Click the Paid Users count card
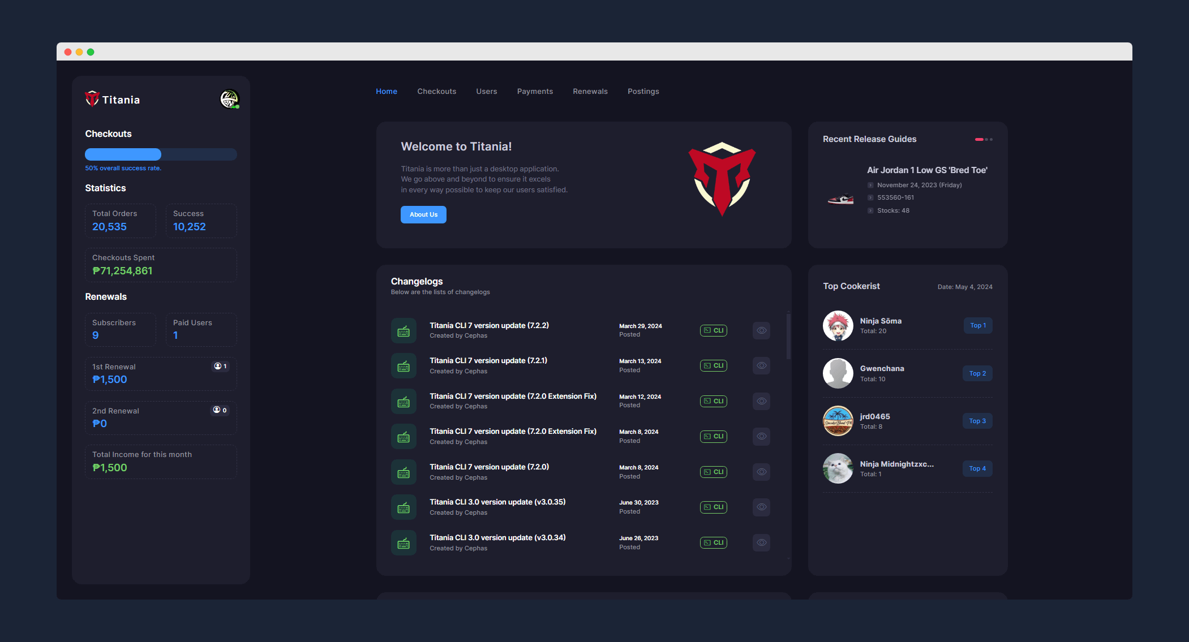Image resolution: width=1189 pixels, height=642 pixels. click(x=201, y=330)
